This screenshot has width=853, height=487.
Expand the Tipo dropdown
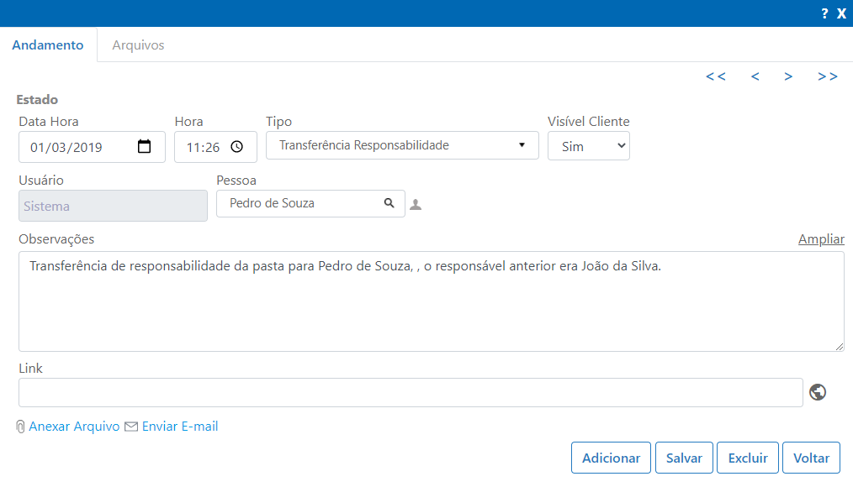coord(402,145)
